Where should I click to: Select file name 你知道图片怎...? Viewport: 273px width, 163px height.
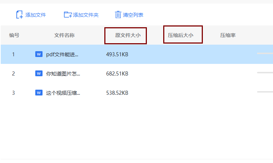63,74
